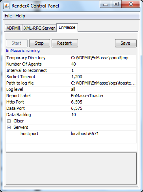Edit the host:port value localhost:6571
This screenshot has width=143, height=192.
pos(104,134)
